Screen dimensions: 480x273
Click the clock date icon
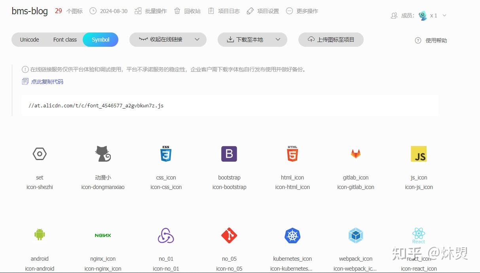point(93,11)
